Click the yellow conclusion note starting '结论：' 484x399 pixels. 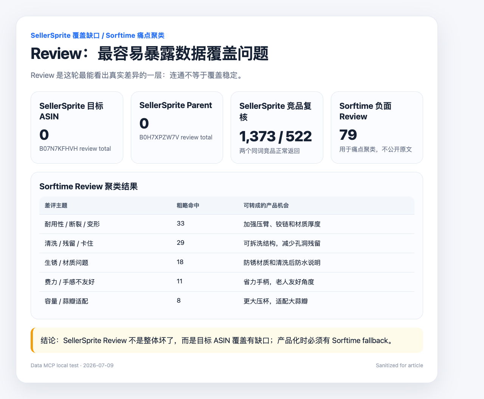(227, 340)
